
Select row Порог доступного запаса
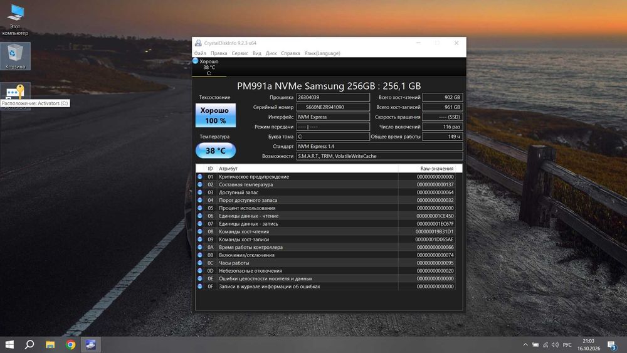326,200
